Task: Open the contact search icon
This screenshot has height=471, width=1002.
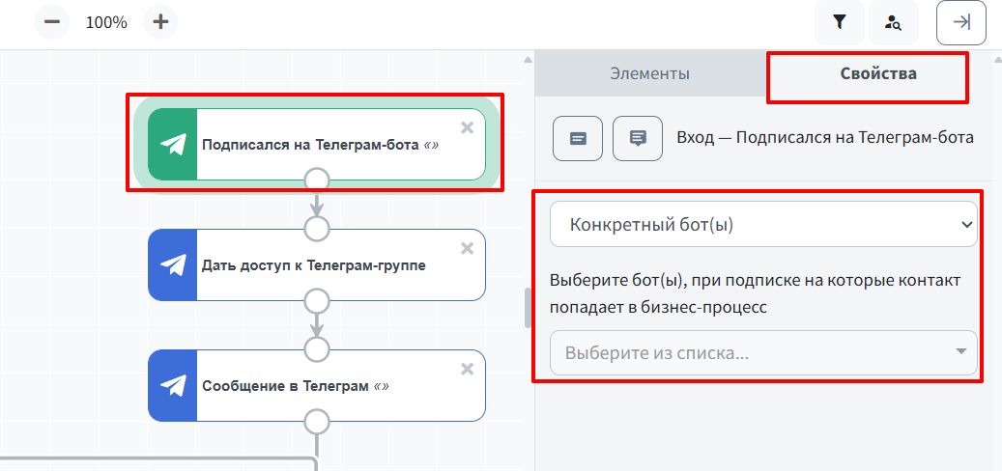Action: pos(894,23)
